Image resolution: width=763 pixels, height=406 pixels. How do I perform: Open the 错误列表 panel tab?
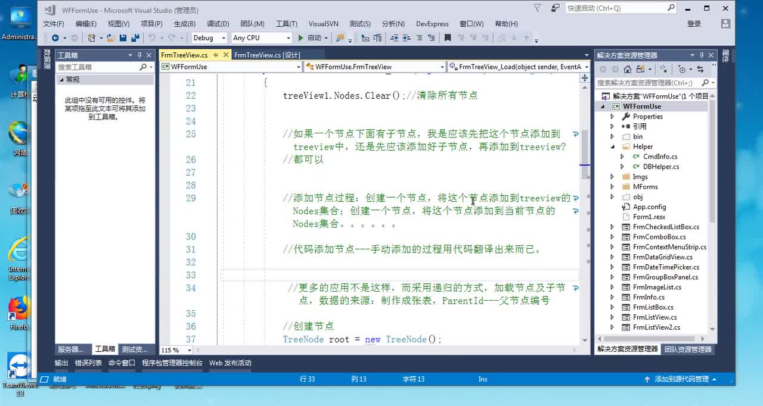click(88, 363)
